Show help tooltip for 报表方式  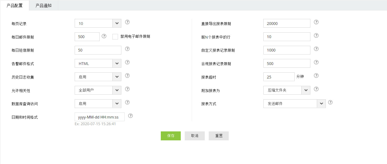point(330,102)
